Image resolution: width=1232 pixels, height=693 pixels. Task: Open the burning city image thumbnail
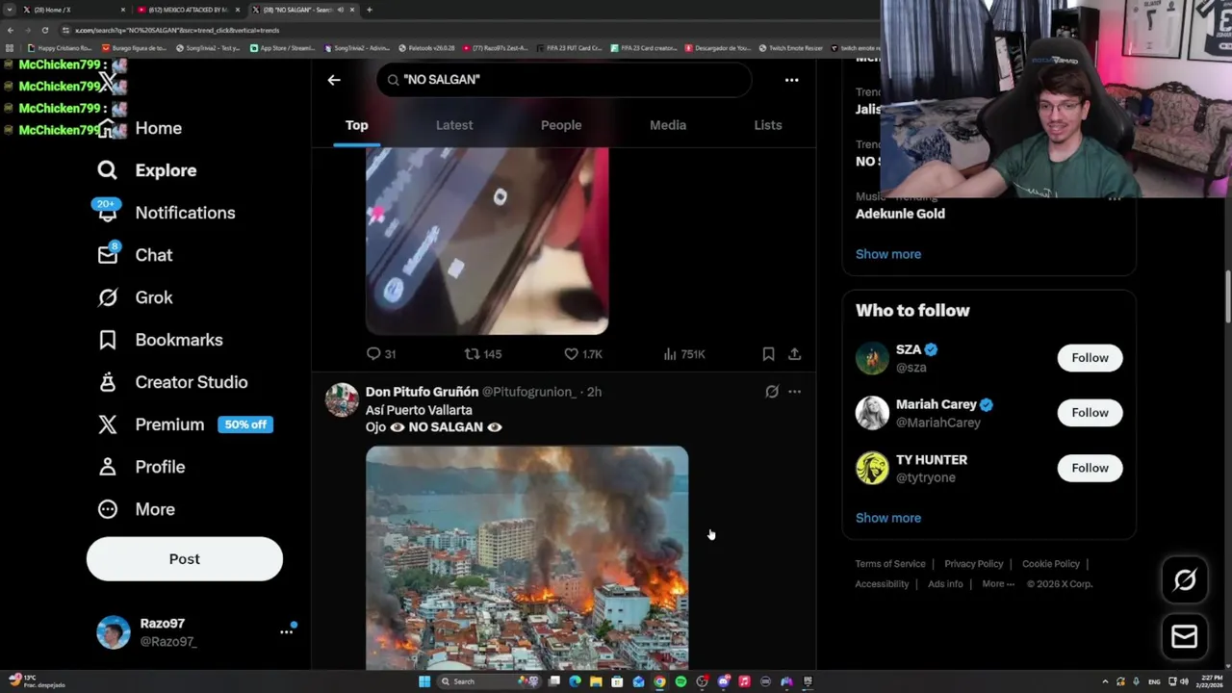click(526, 558)
